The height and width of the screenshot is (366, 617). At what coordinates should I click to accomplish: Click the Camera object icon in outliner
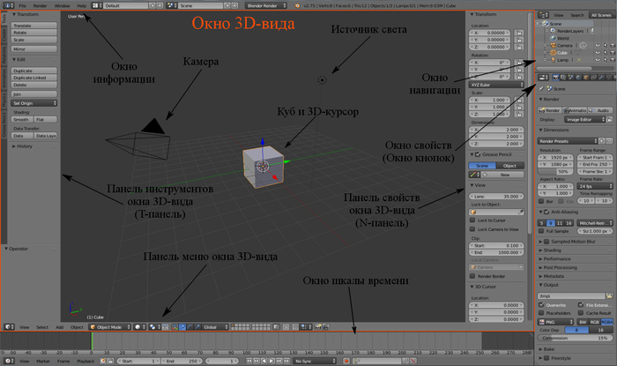tap(554, 45)
